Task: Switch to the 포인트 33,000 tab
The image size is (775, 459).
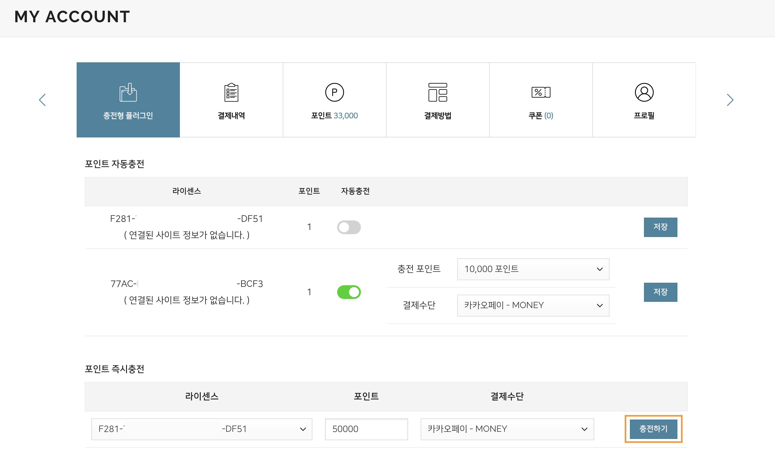Action: pos(335,100)
